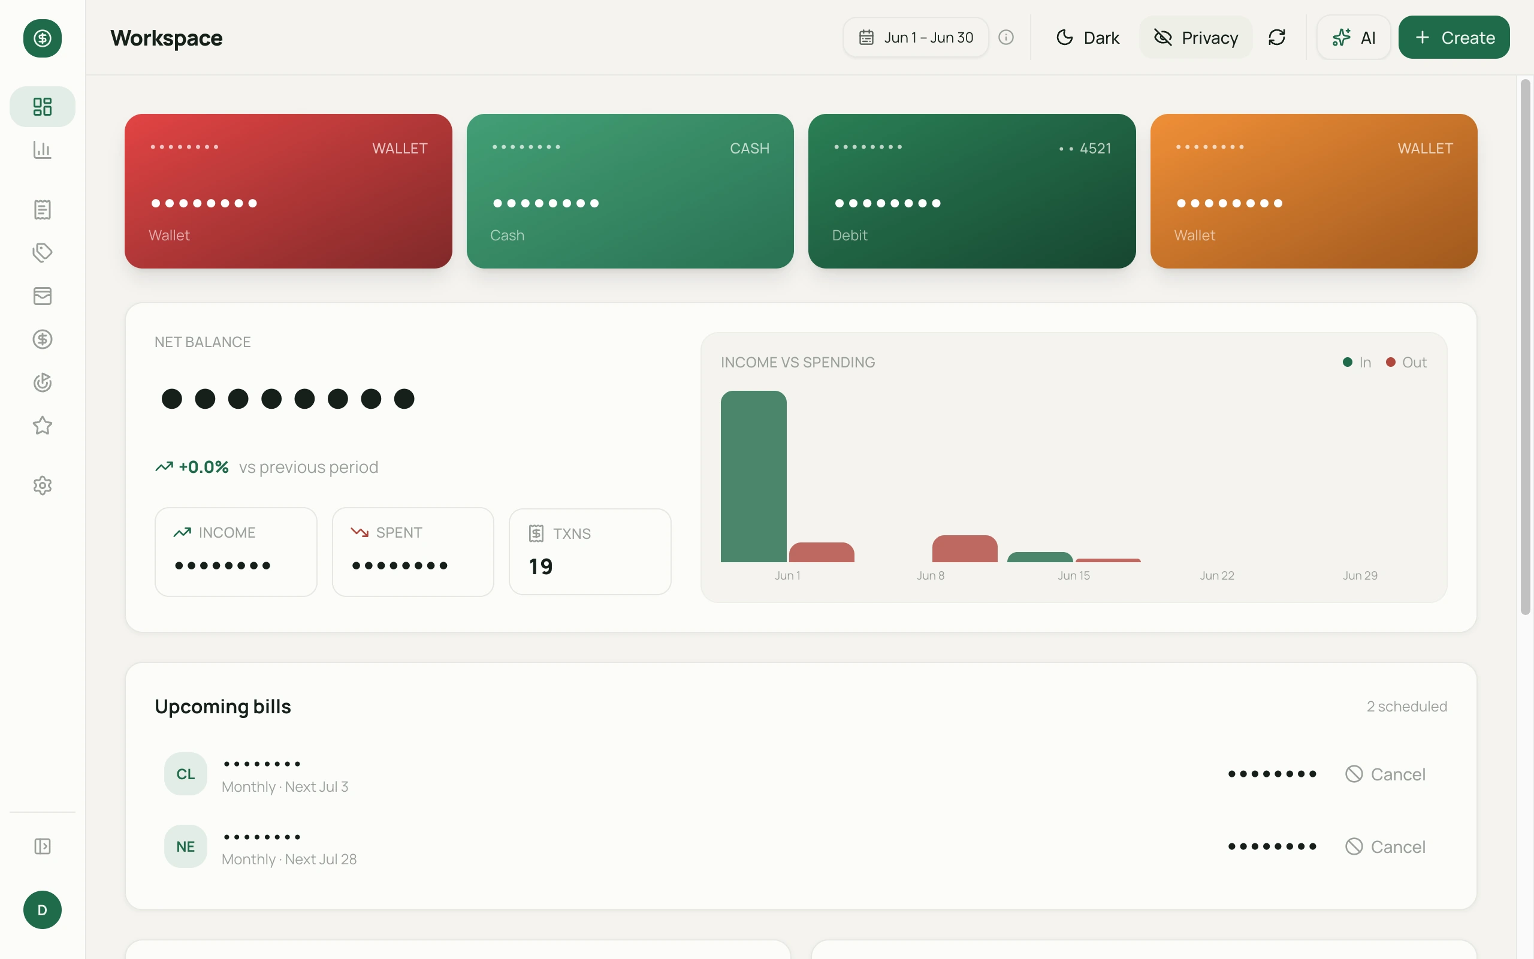
Task: Click 'Monthly · Next Jul 28' text
Action: pyautogui.click(x=289, y=860)
